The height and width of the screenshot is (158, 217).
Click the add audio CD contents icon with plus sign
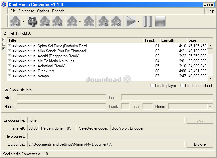(x=32, y=21)
